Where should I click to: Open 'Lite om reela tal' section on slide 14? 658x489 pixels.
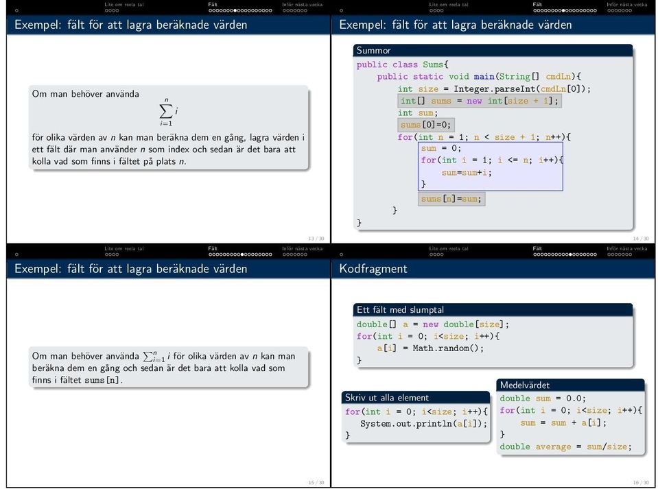(x=449, y=5)
